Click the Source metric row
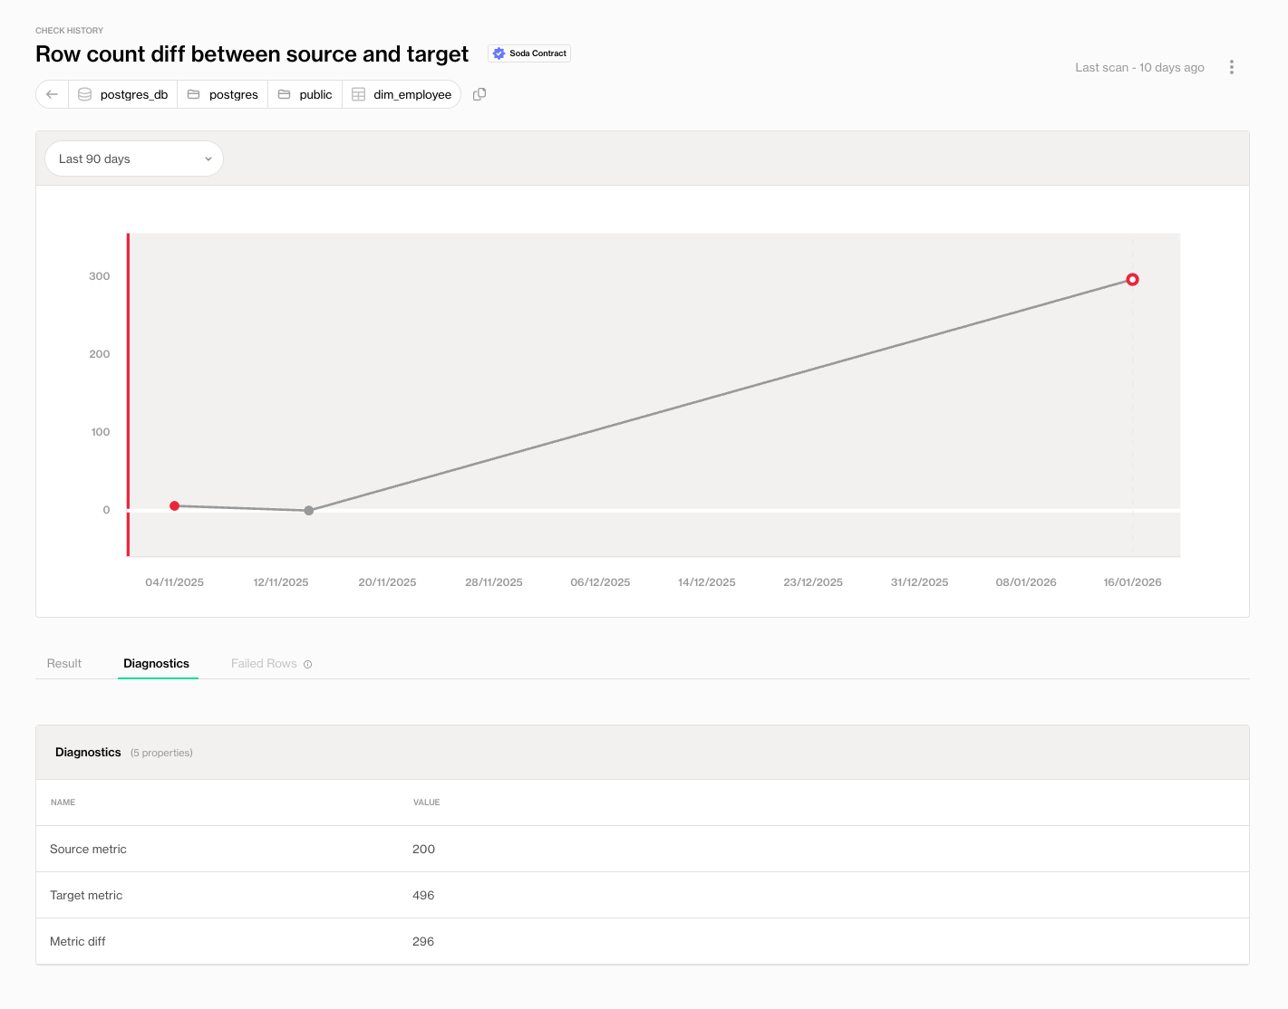This screenshot has width=1288, height=1009. click(88, 849)
